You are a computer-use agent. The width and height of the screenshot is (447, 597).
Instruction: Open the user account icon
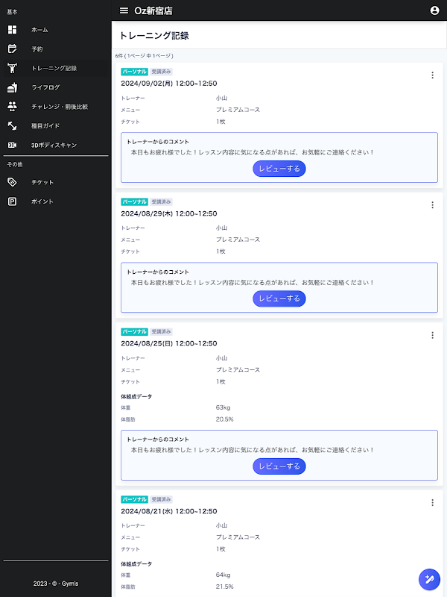click(435, 10)
